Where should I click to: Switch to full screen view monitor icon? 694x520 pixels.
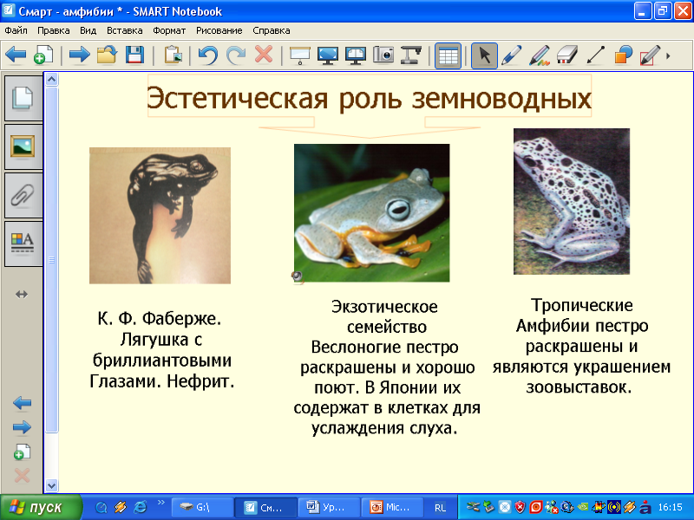[x=328, y=55]
